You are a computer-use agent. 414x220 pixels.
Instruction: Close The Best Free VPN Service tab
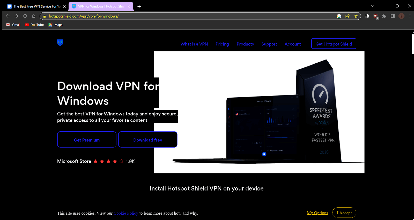(64, 6)
